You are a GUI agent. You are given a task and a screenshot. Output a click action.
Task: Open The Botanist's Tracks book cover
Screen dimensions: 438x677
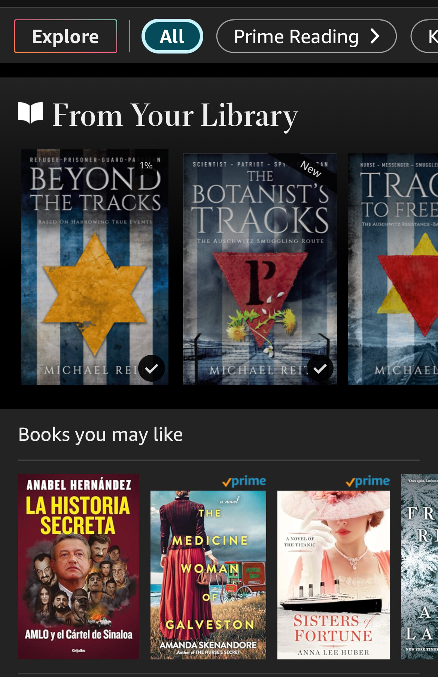point(260,269)
